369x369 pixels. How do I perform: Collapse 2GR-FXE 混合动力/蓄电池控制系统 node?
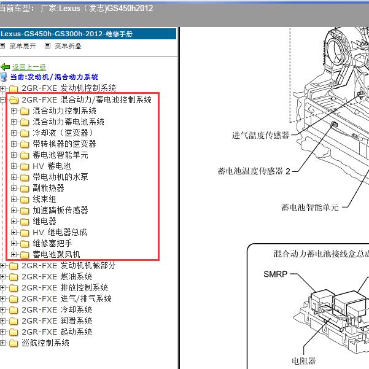[2, 100]
